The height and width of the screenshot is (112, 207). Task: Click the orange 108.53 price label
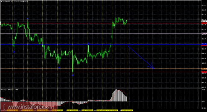tap(204, 69)
